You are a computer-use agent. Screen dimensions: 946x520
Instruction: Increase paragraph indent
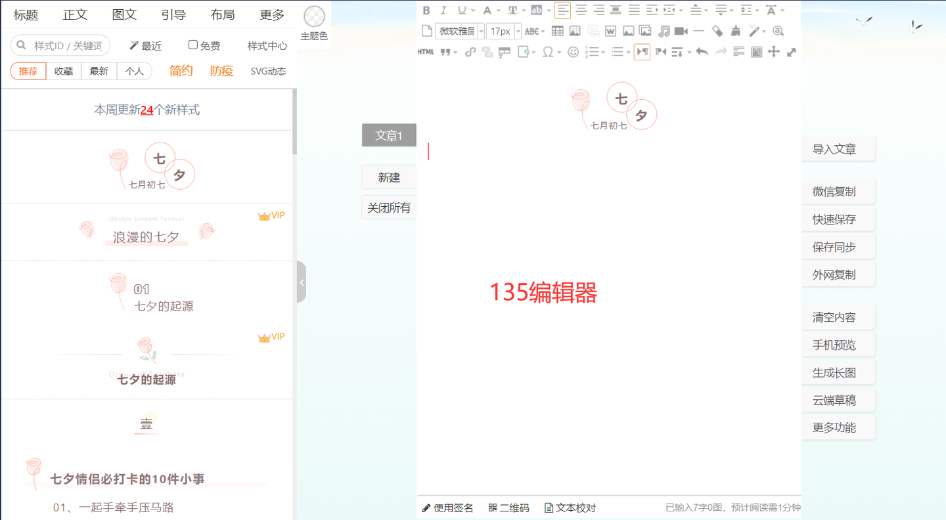point(652,10)
